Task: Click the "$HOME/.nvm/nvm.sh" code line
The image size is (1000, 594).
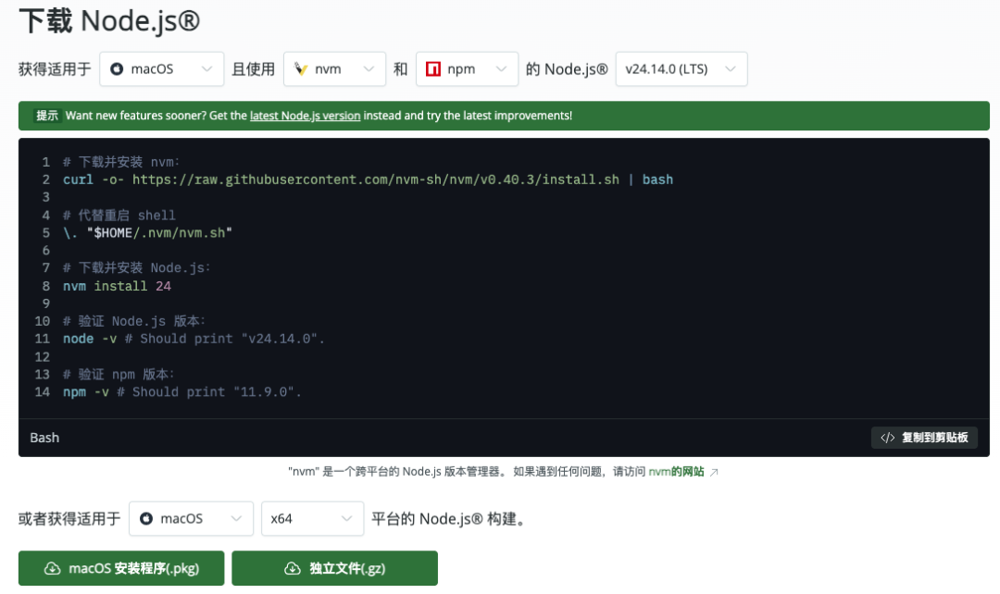Action: point(147,232)
